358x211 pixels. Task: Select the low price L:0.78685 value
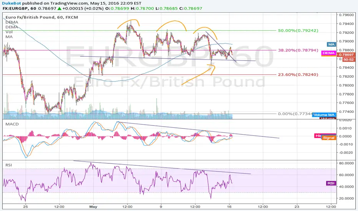pyautogui.click(x=166, y=8)
